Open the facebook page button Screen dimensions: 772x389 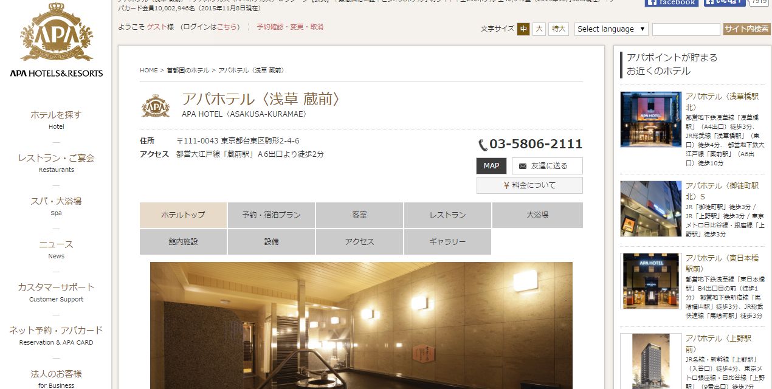[672, 2]
